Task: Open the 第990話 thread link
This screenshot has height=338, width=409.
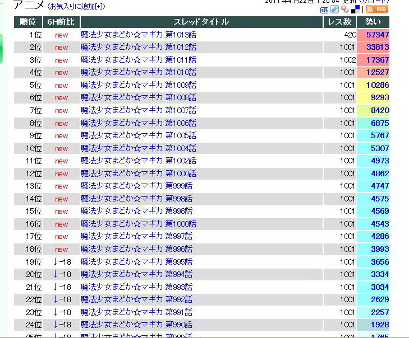Action: coord(136,325)
